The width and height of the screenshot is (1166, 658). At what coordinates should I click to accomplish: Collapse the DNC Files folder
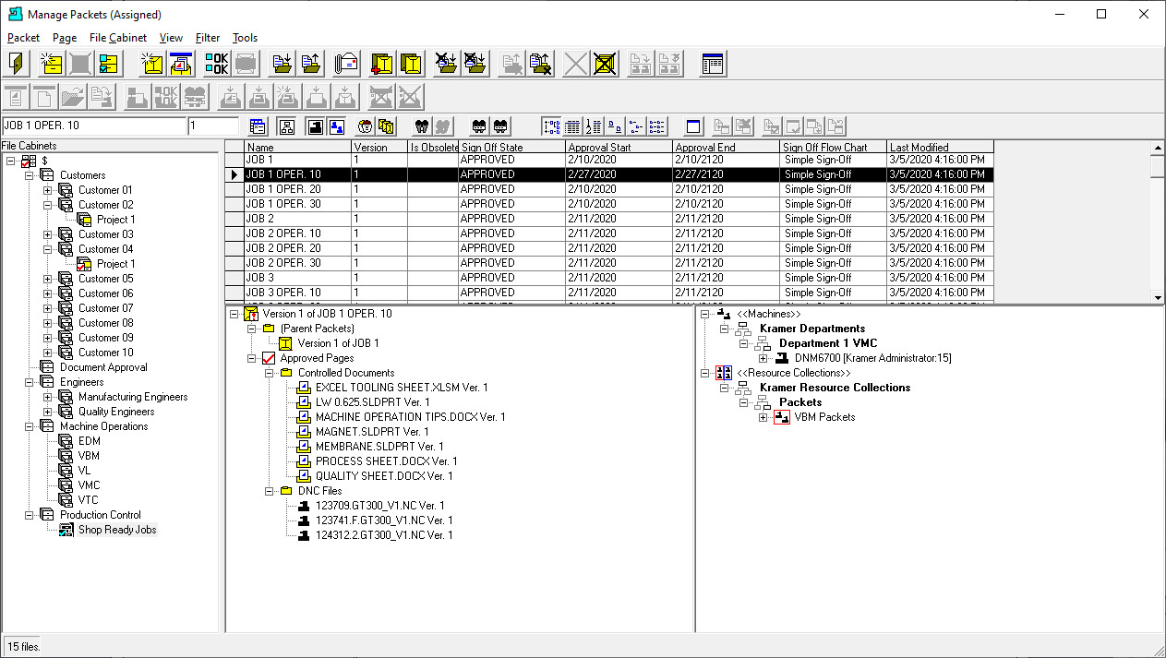point(269,491)
